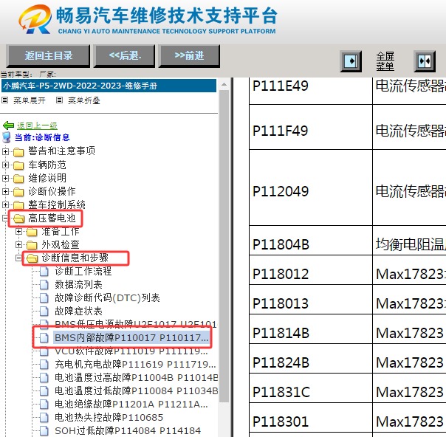
Task: Click the BMS内部故障 document icon
Action: 44,338
